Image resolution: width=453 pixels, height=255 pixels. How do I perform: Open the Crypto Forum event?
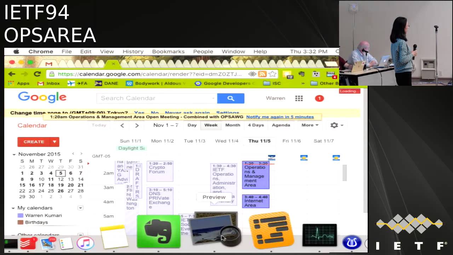coord(160,171)
